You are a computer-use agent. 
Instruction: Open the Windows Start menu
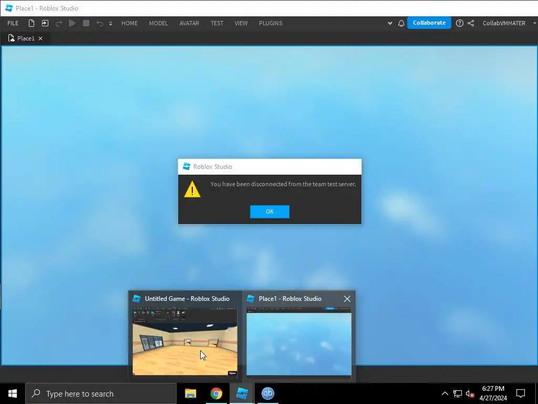coord(13,393)
